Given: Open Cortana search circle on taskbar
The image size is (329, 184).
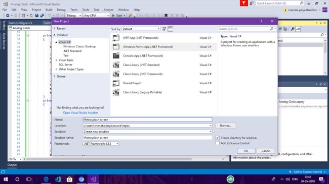Looking at the screenshot, I should click(17, 179).
